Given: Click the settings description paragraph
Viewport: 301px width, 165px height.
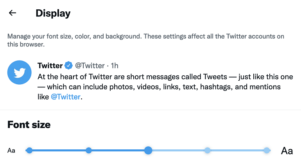Looking at the screenshot, I should [x=146, y=40].
